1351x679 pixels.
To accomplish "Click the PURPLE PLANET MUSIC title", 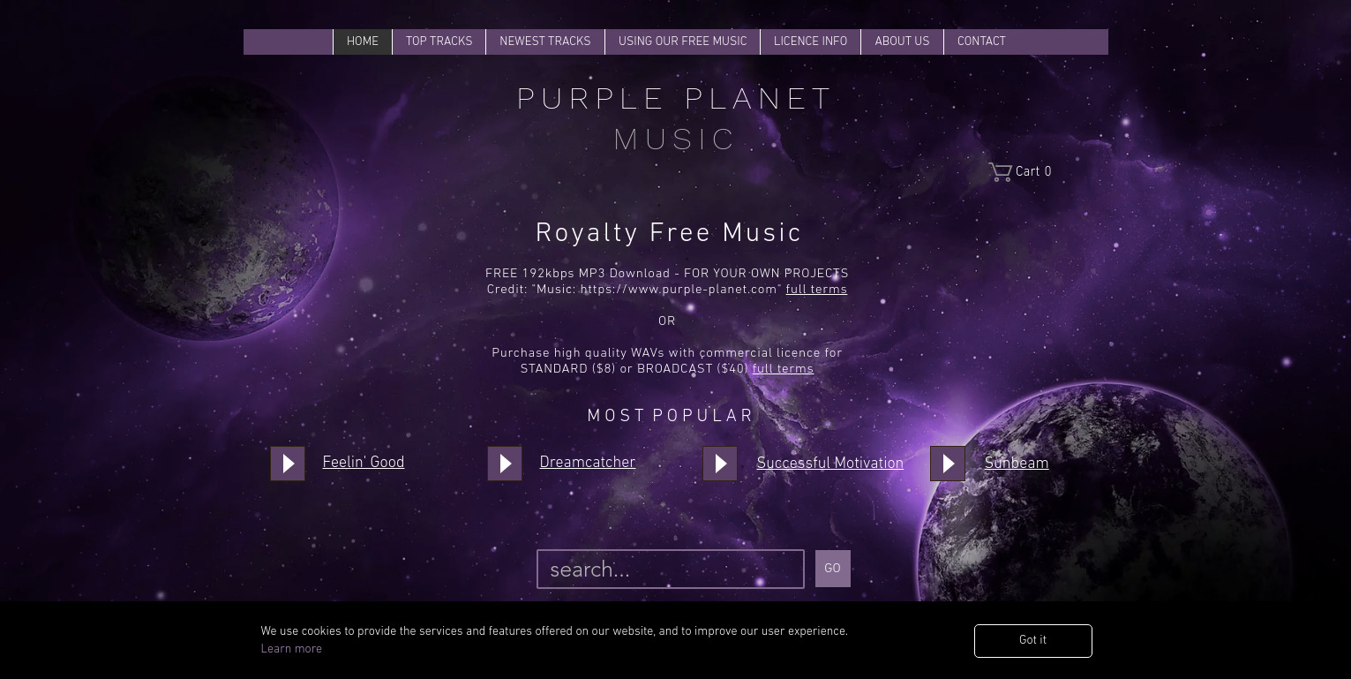I will pos(675,119).
